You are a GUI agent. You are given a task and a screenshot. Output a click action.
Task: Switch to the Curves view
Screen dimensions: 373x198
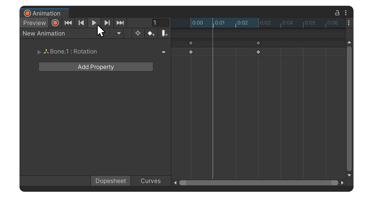(x=150, y=181)
